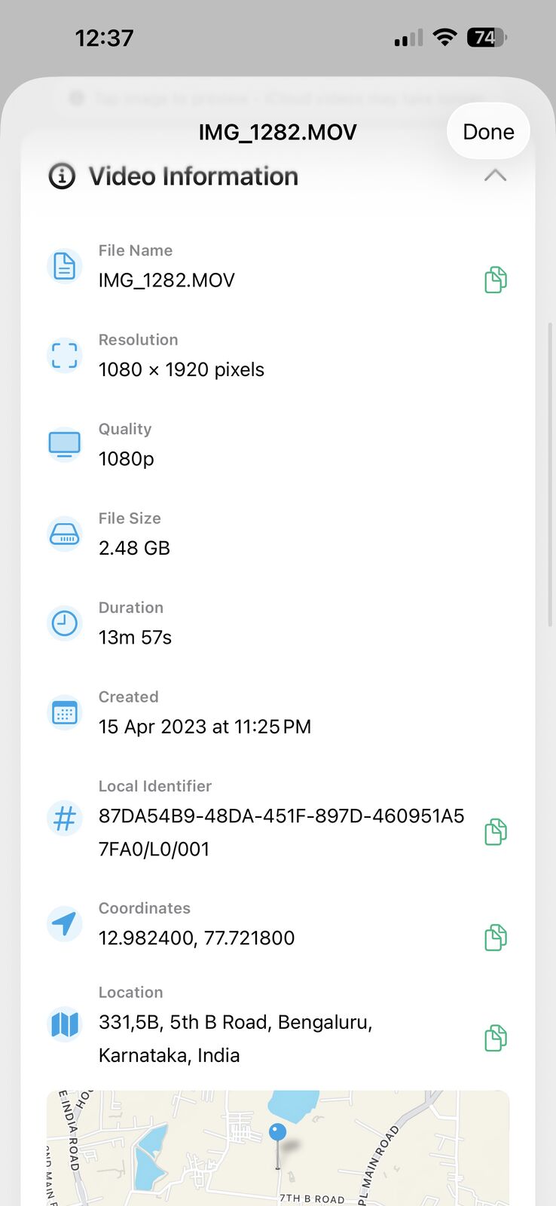Copy the file name IMG_1282.MOV
The image size is (556, 1206).
[495, 280]
